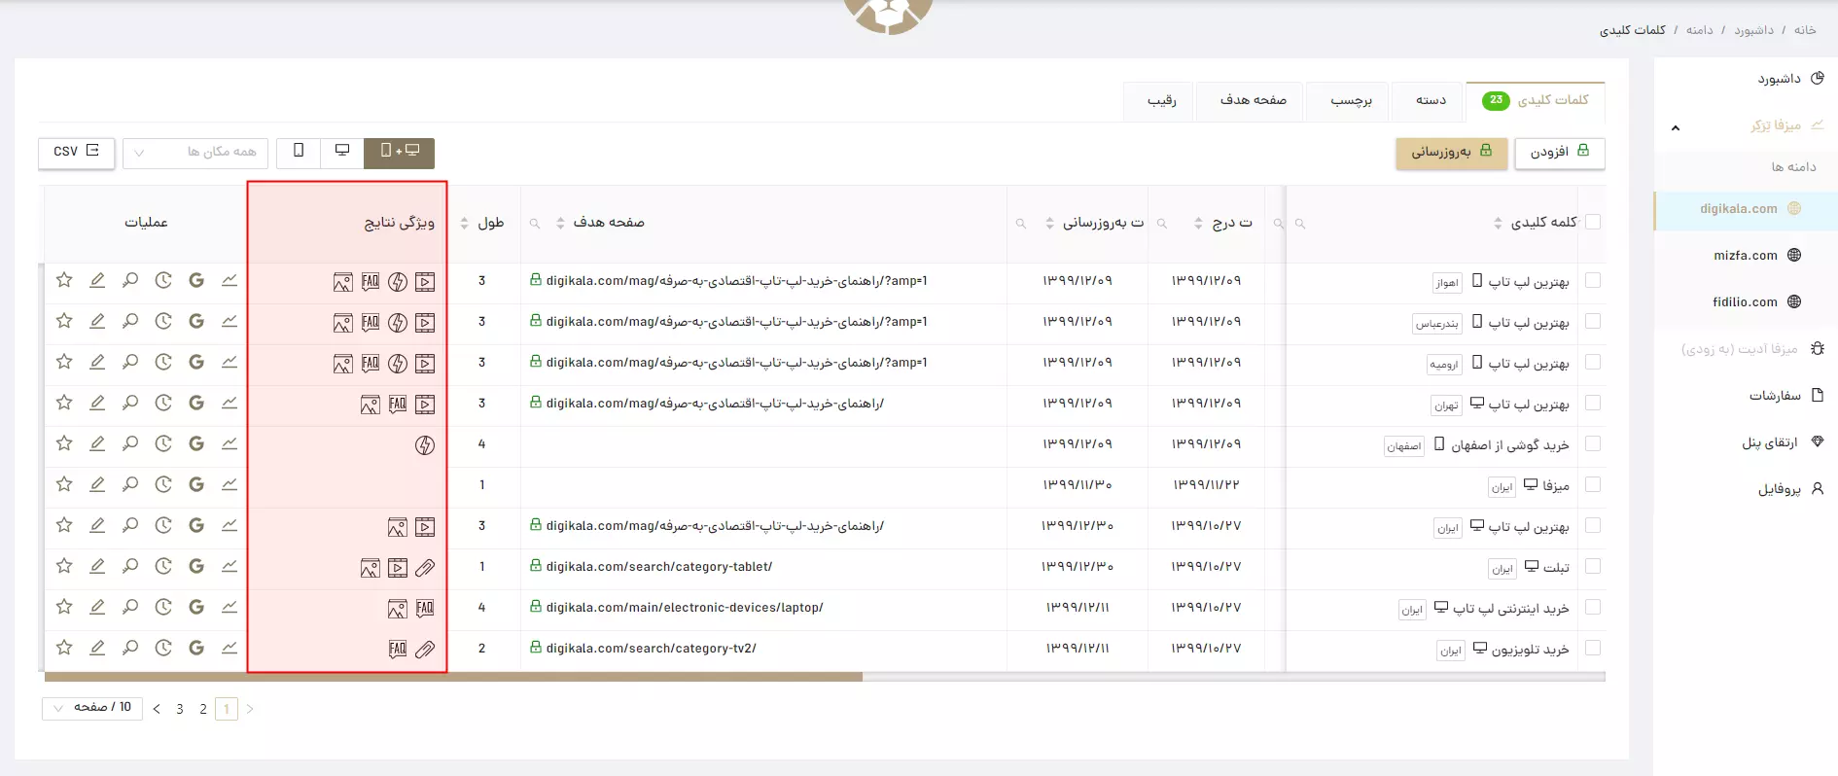Click FAQ feature icon in بهترین لپ تاپ بندرعباس row
Viewport: 1838px width, 776px height.
coord(371,322)
